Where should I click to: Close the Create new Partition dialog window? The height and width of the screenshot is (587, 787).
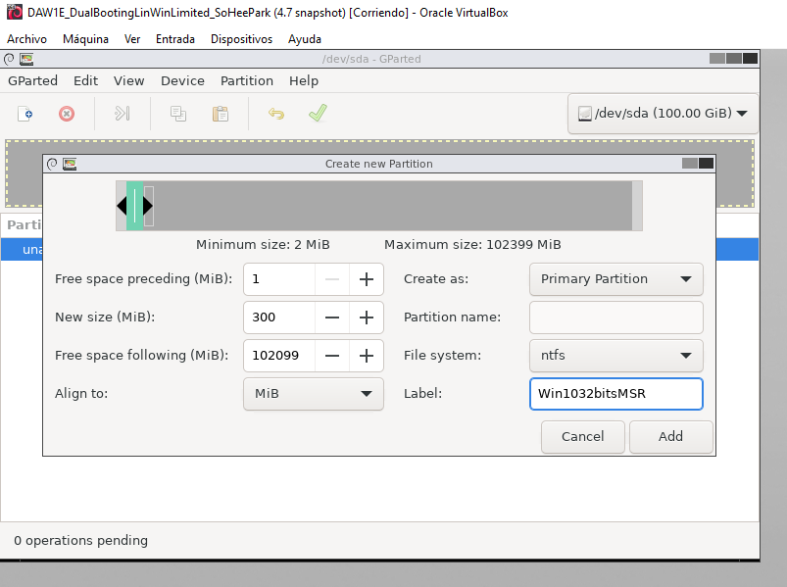706,163
